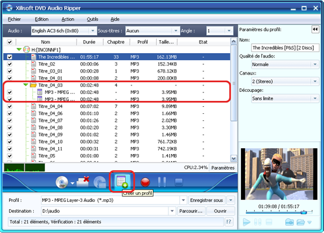Start ripping with the red record button
Viewport: 324px width, 233px height.
(x=145, y=182)
